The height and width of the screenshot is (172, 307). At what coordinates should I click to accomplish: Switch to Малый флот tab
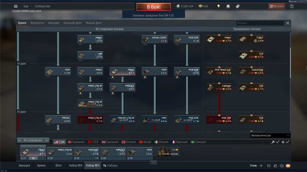[94, 23]
